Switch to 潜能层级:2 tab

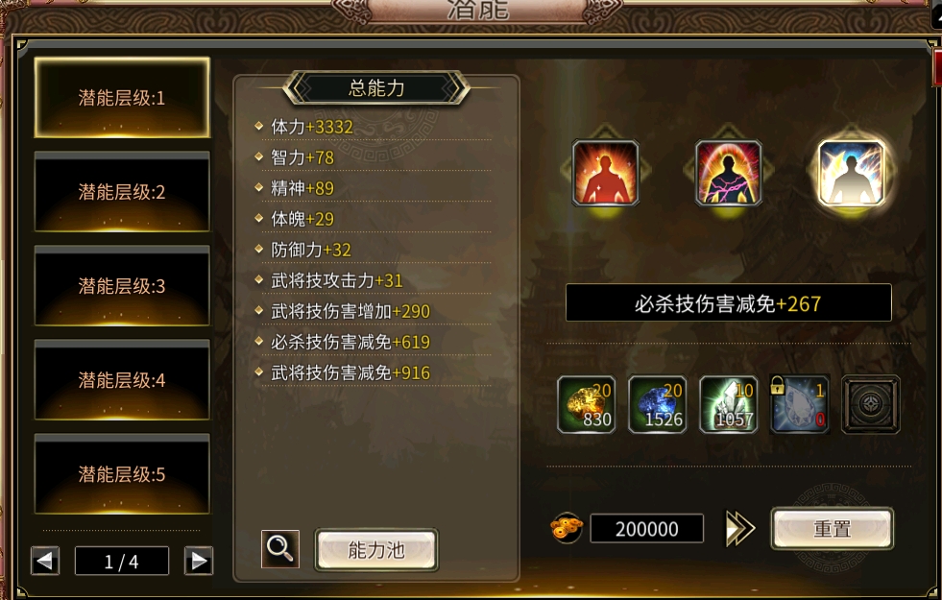(122, 192)
